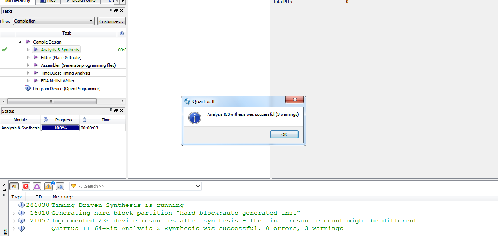Click the Compile Design play icon
The height and width of the screenshot is (236, 498).
[28, 42]
